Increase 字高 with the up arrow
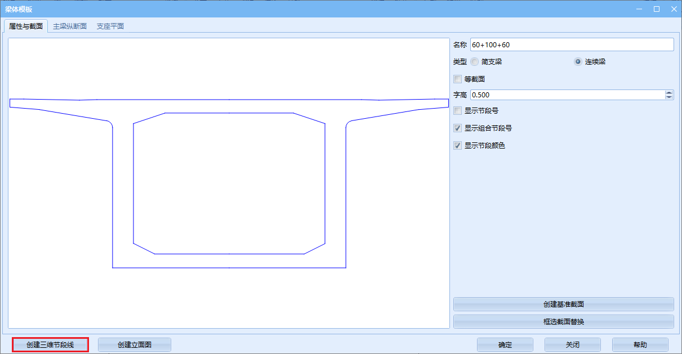 click(668, 93)
